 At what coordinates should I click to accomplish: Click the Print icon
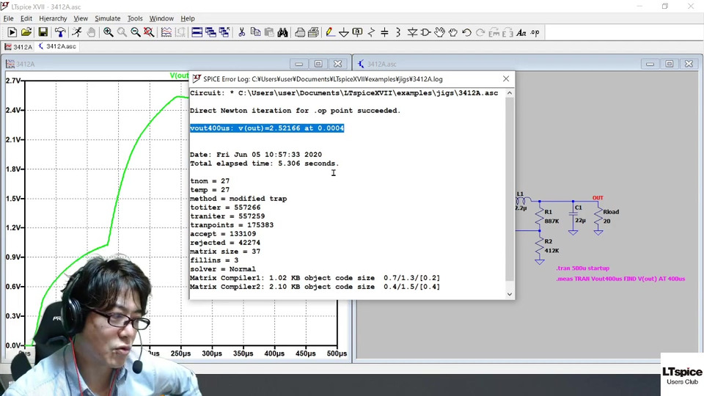tap(300, 32)
